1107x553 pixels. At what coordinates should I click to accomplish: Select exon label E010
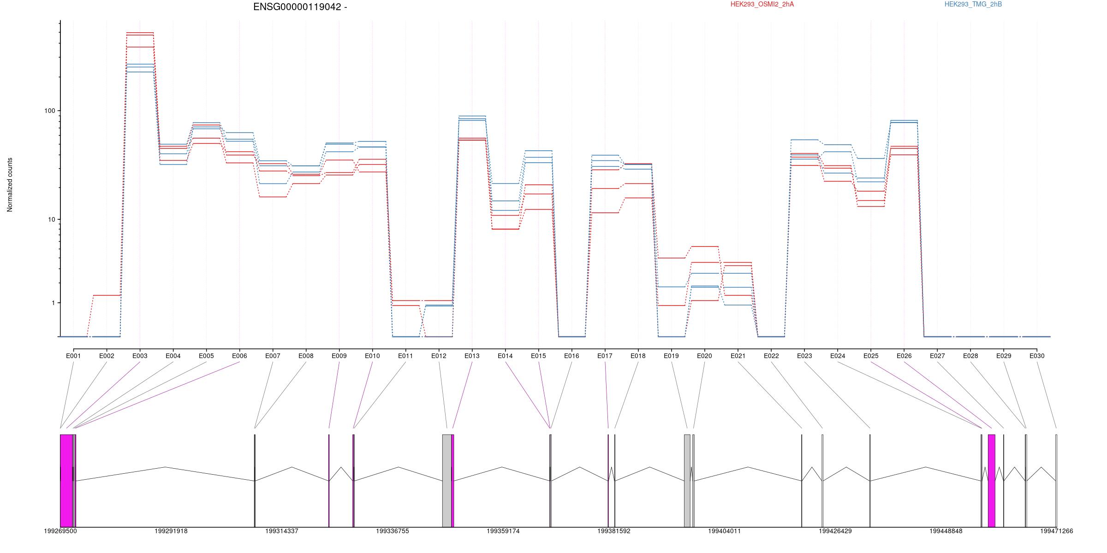[x=372, y=356]
